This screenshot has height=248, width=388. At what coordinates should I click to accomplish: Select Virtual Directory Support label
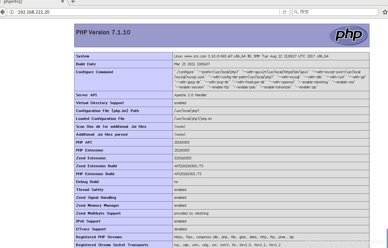pyautogui.click(x=100, y=103)
